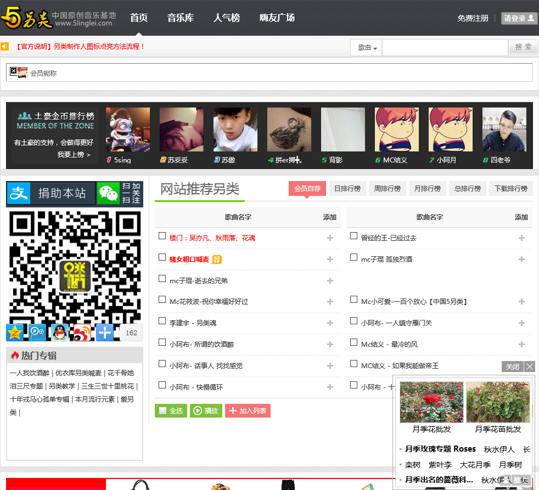The height and width of the screenshot is (490, 539).
Task: Add 李建宇 - 另类魂 with plus icon
Action: [x=330, y=323]
